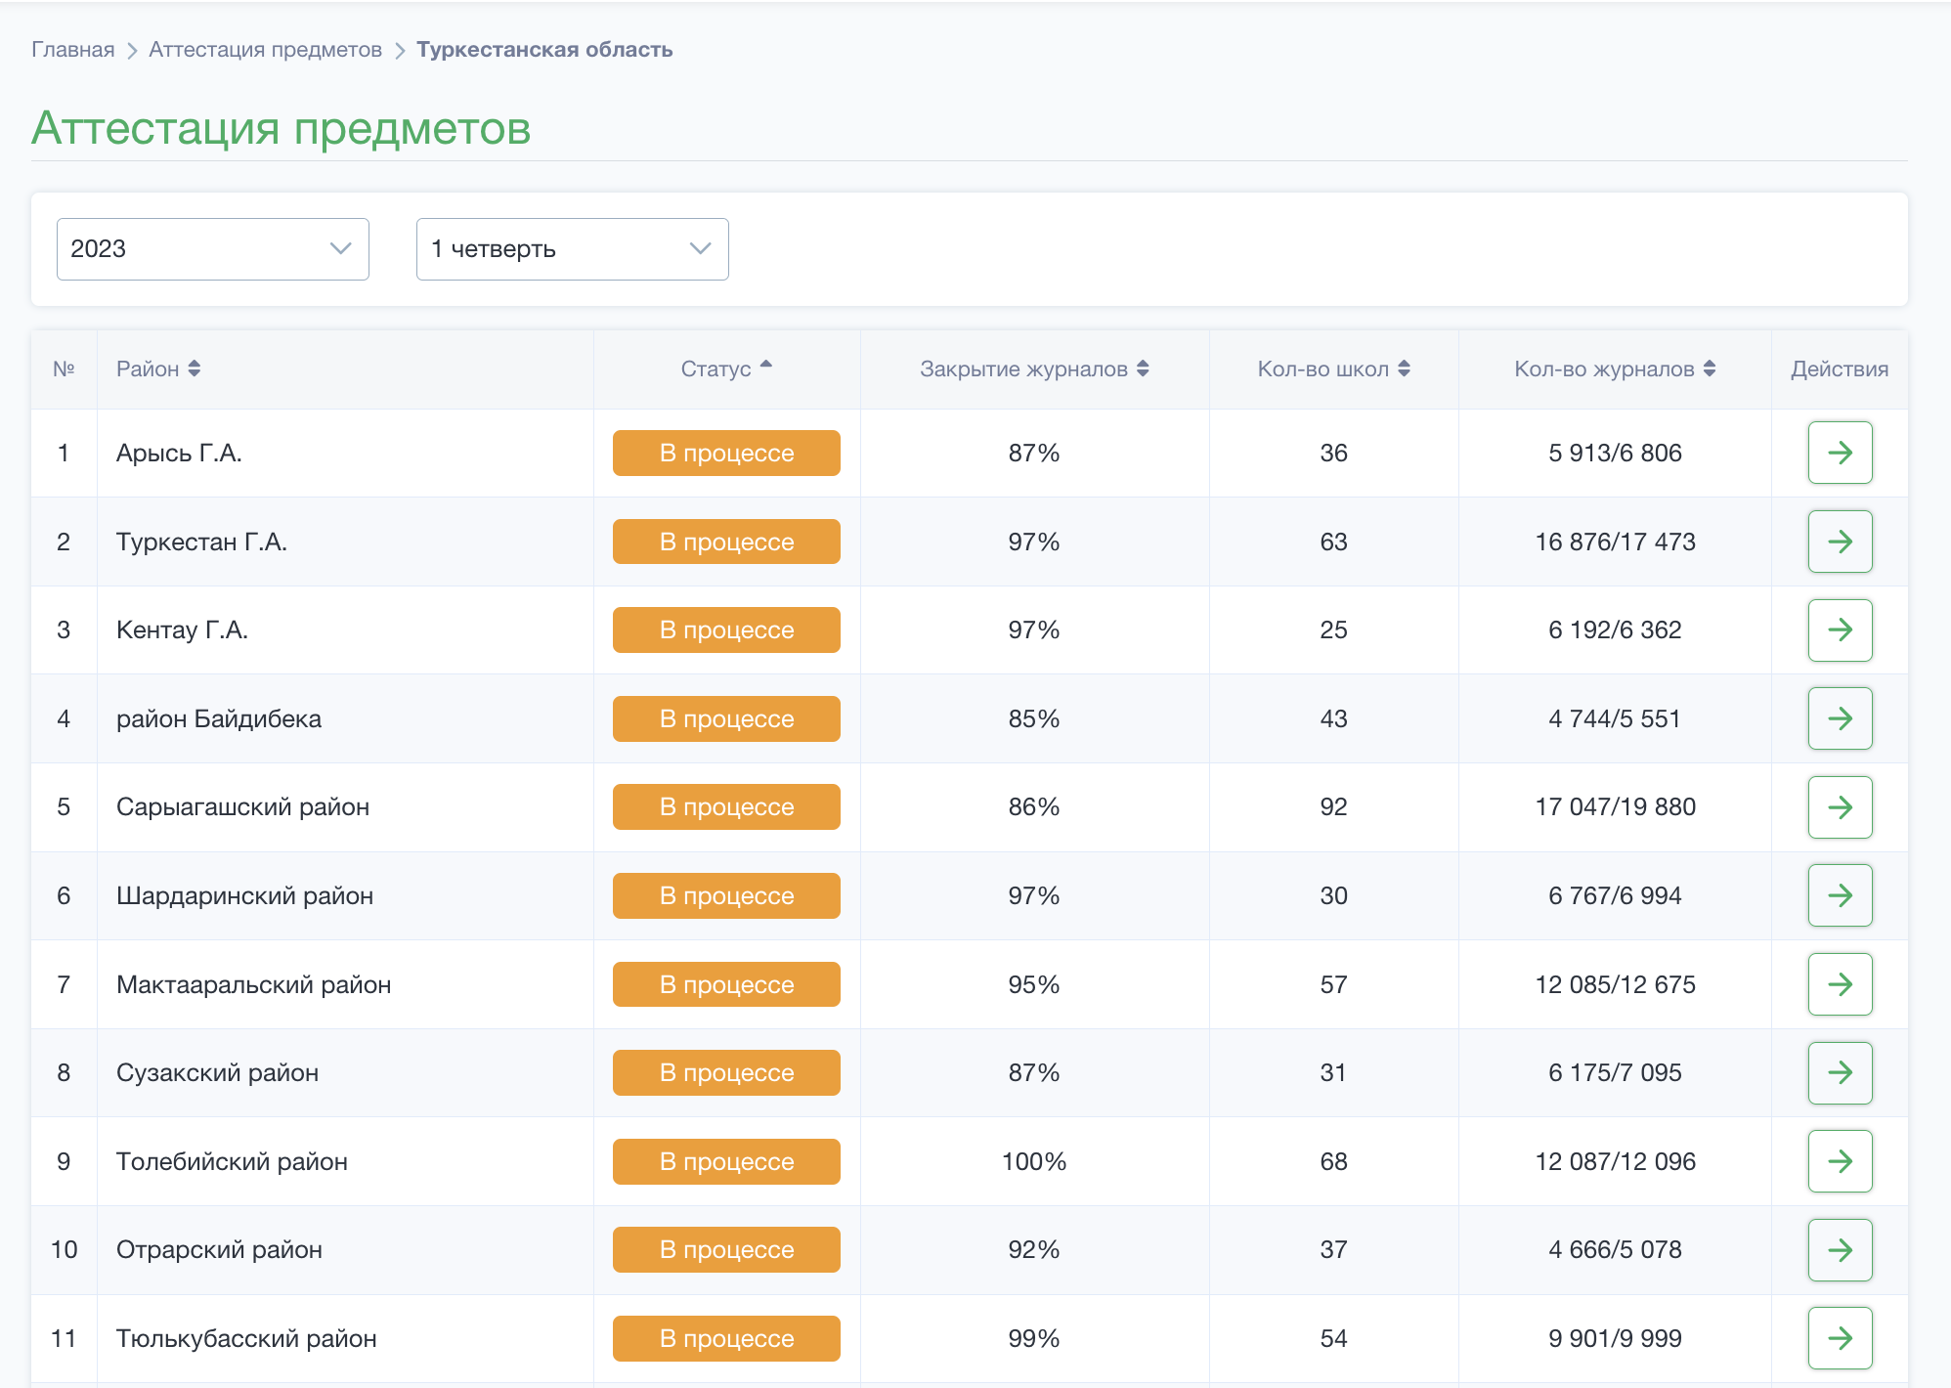Click В процессе status badge for Сузакский район
The width and height of the screenshot is (1951, 1388).
tap(726, 1072)
